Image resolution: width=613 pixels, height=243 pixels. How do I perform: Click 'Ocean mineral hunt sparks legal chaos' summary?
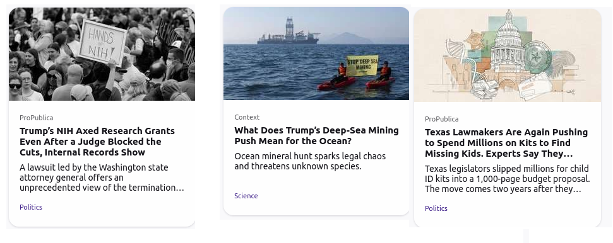[310, 161]
